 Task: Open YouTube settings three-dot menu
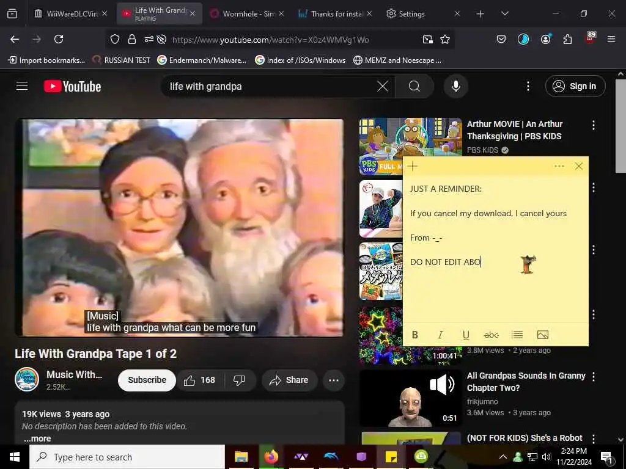[x=528, y=86]
